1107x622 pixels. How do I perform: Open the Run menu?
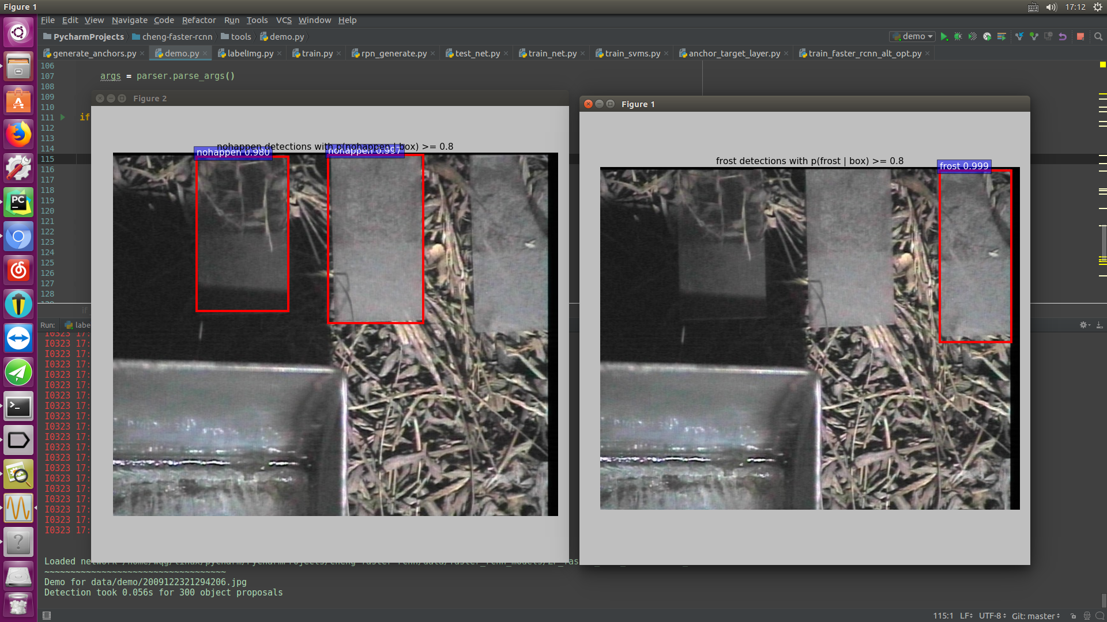231,20
